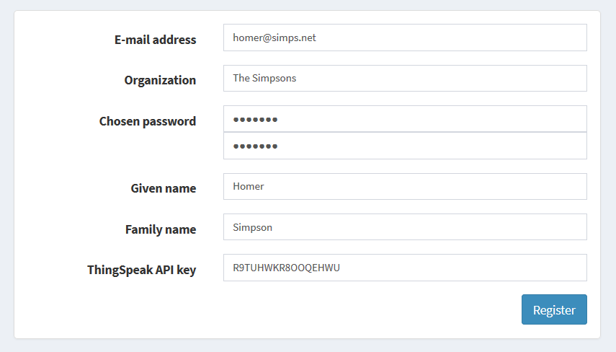Click the Family name text field
Screen dimensions: 616x352
point(405,227)
